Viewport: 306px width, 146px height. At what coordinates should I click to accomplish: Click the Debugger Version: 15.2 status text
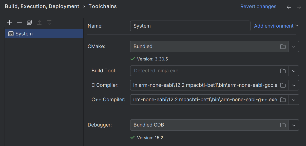[x=150, y=138]
